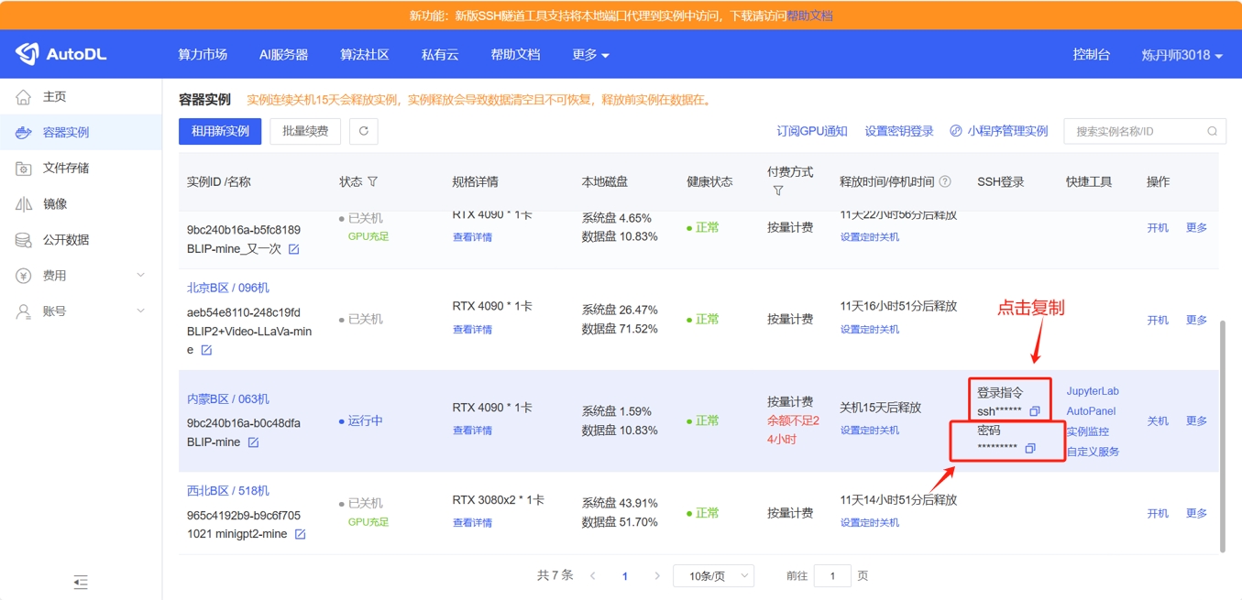Open the status column filter
The image size is (1242, 600).
[x=373, y=182]
